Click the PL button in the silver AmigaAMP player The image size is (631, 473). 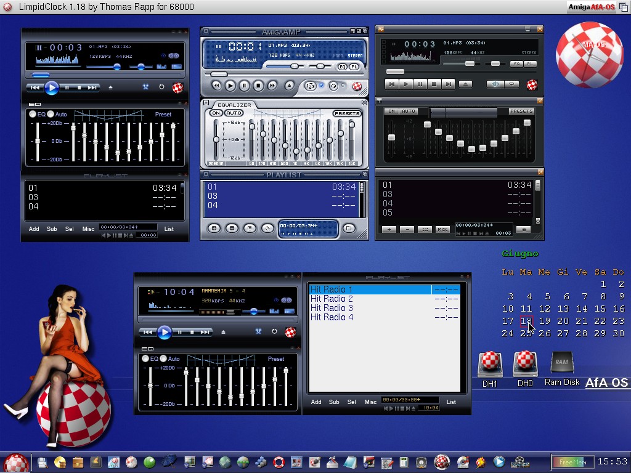coord(355,67)
